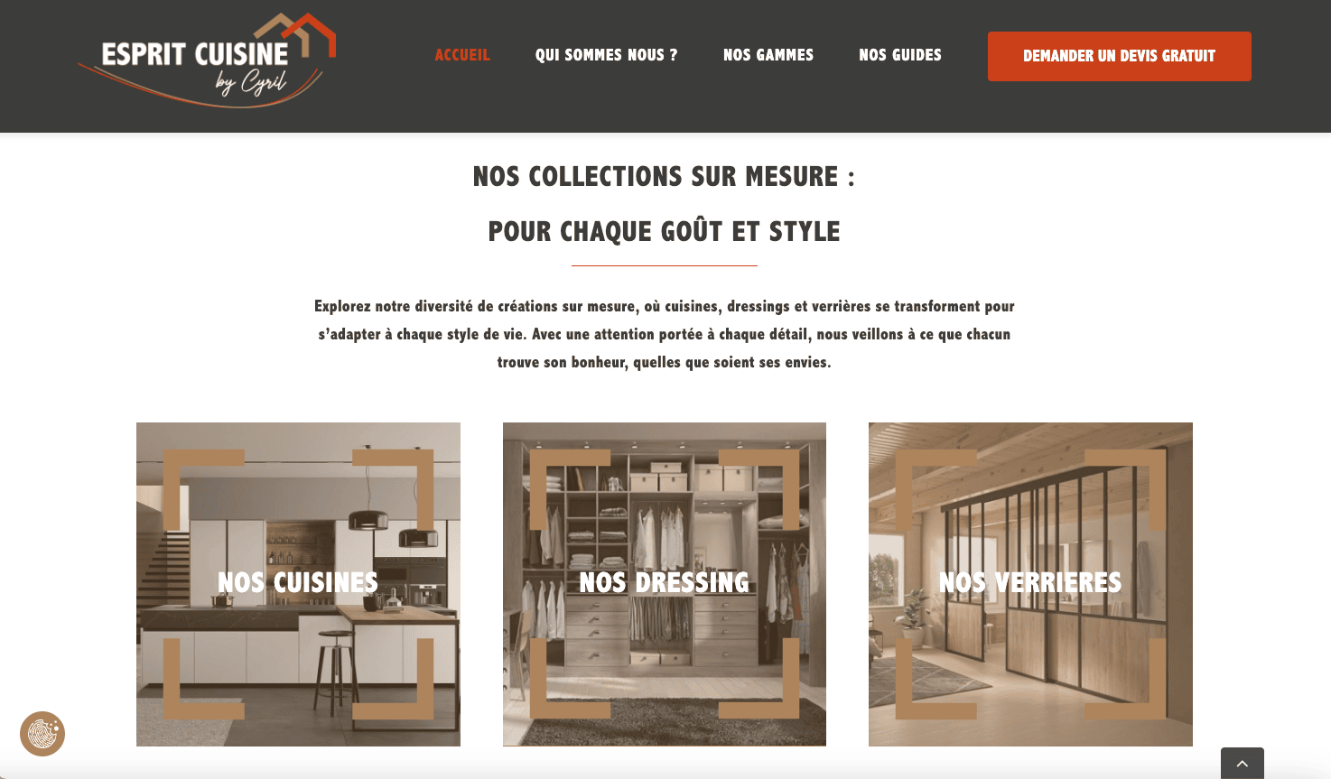Viewport: 1331px width, 779px height.
Task: Click the subheading Pour chaque goût et style
Action: coord(664,231)
